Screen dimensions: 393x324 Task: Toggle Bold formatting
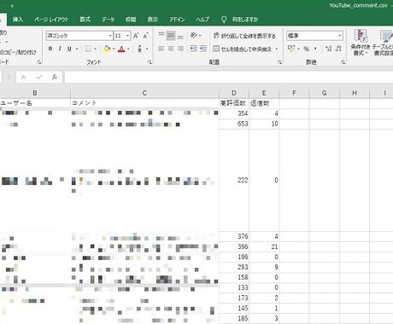coord(50,49)
